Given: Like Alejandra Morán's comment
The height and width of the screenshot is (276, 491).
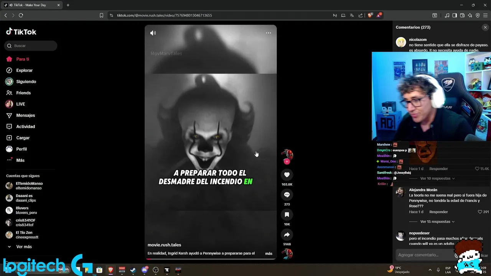Looking at the screenshot, I should [x=480, y=212].
